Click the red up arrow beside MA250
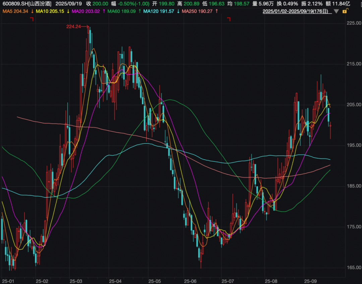The height and width of the screenshot is (284, 362). tap(217, 11)
